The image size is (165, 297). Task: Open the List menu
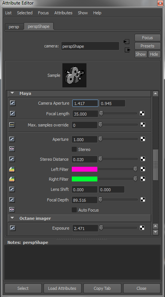pos(8,13)
